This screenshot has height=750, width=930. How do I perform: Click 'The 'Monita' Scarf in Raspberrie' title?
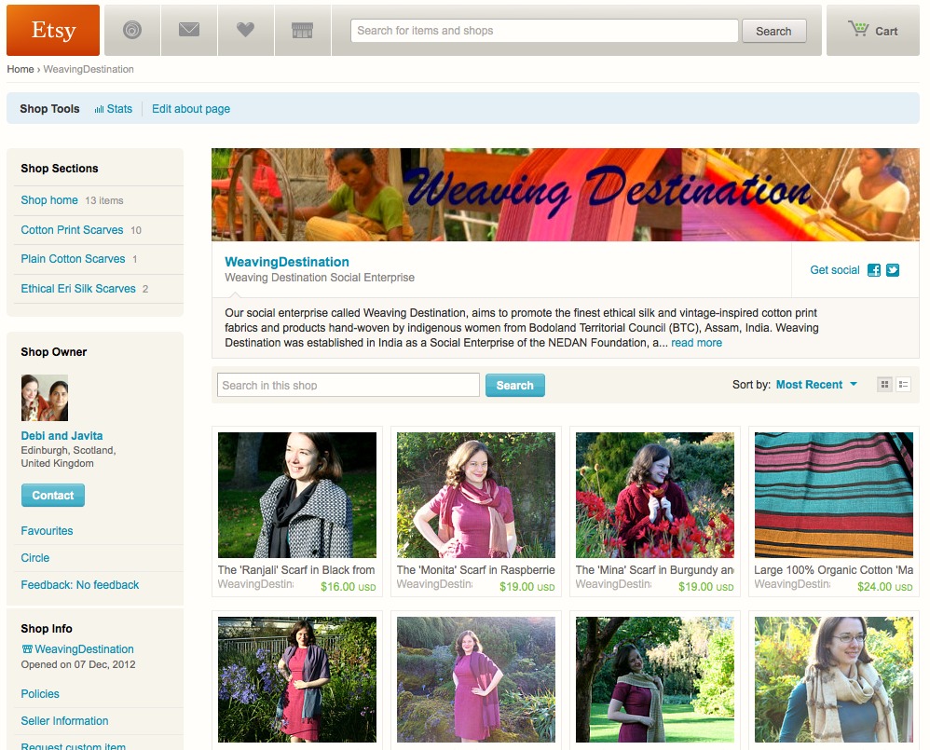[x=475, y=570]
